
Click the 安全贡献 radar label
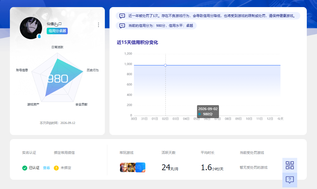tap(81, 105)
